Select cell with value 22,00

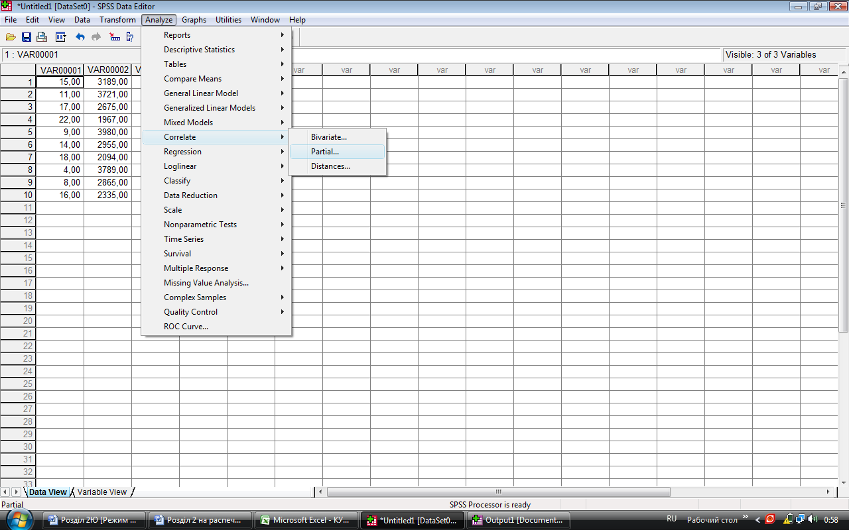60,120
